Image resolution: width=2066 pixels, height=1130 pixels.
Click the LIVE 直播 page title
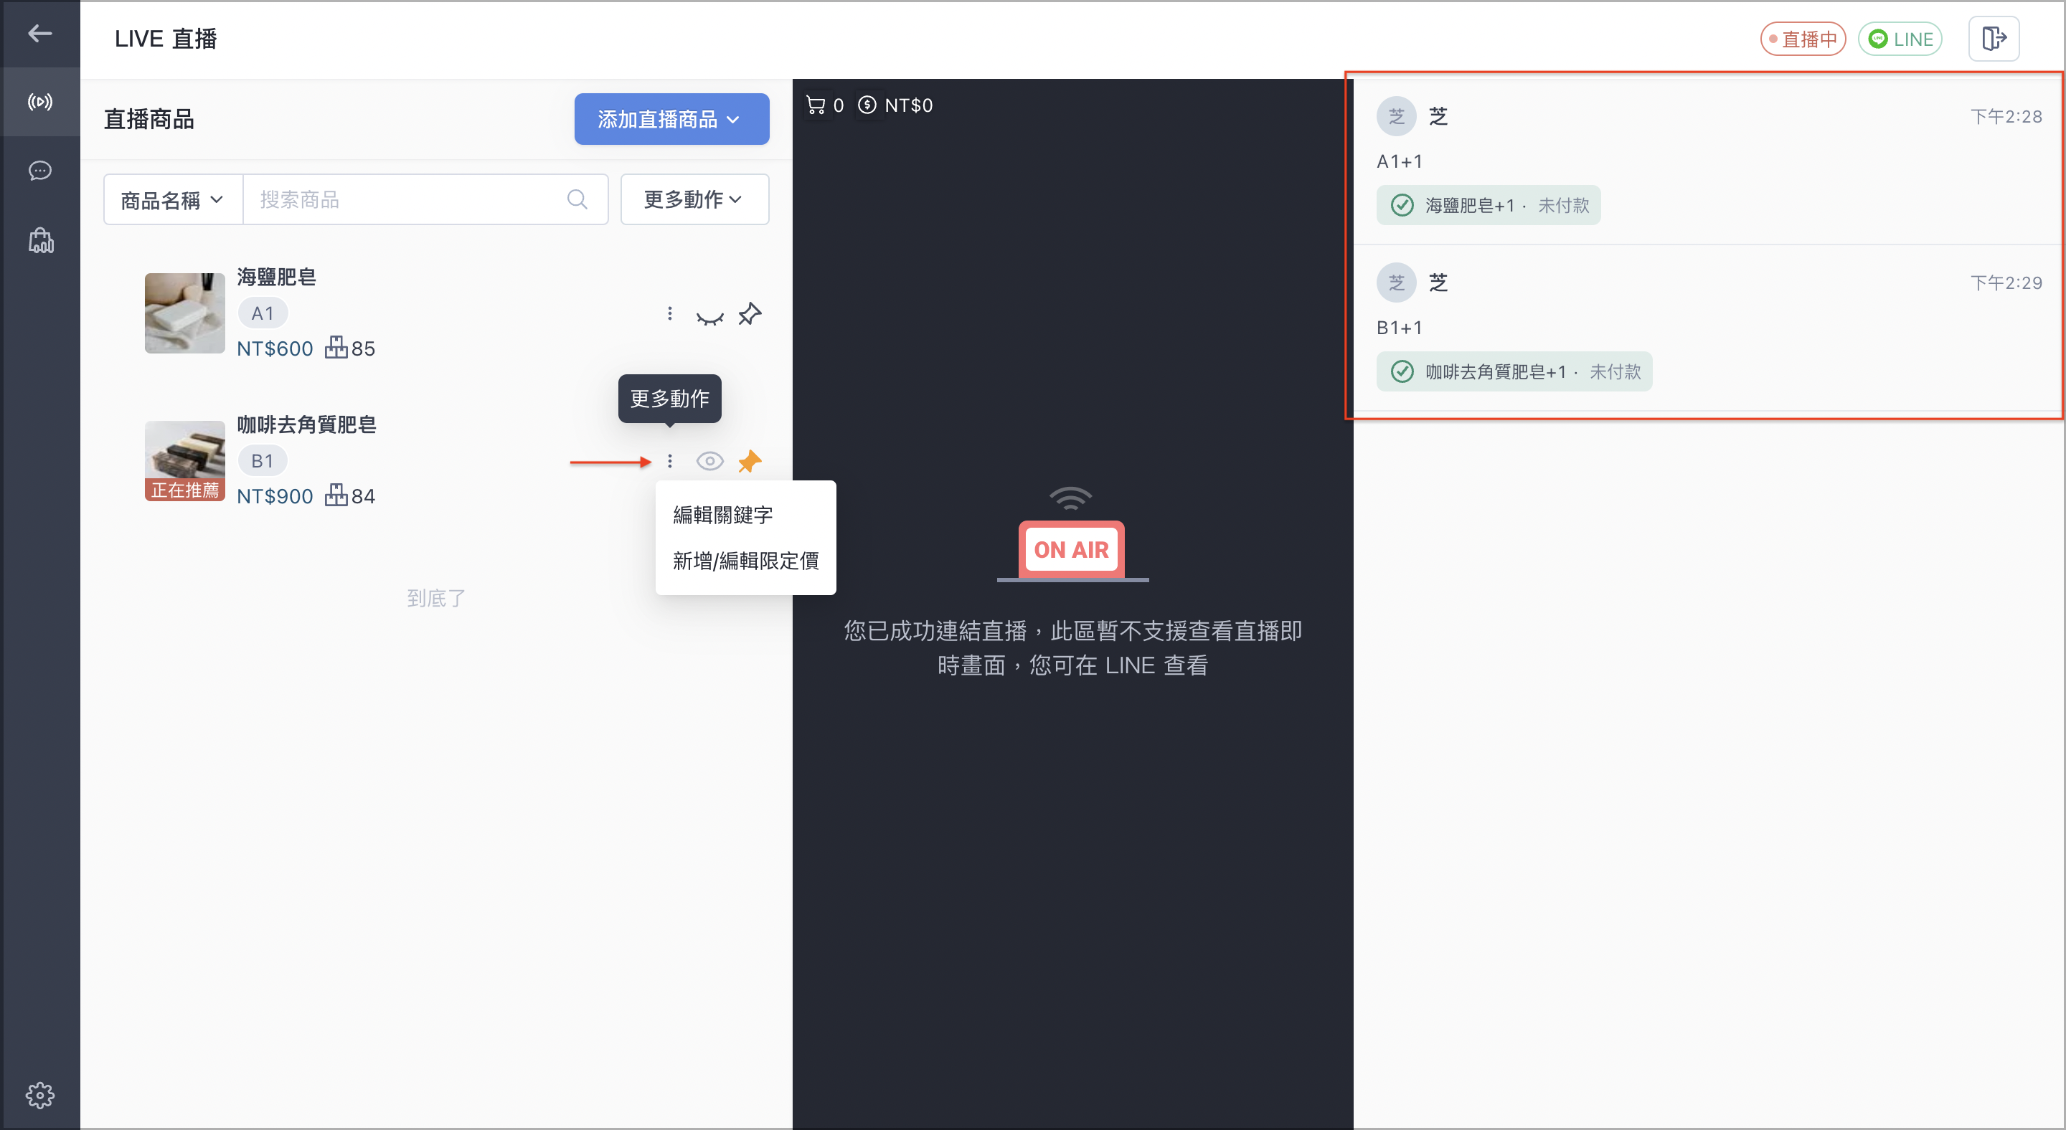click(x=166, y=39)
